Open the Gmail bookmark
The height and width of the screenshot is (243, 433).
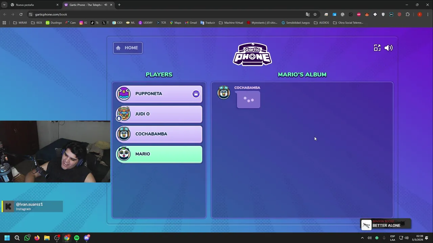tap(191, 23)
